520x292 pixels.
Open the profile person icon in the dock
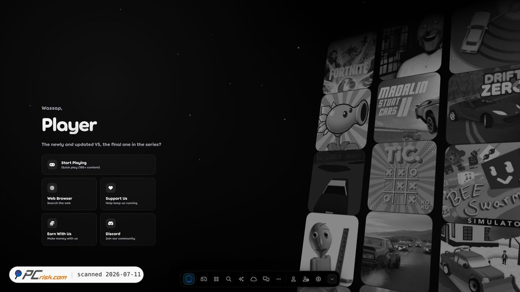[x=293, y=279]
